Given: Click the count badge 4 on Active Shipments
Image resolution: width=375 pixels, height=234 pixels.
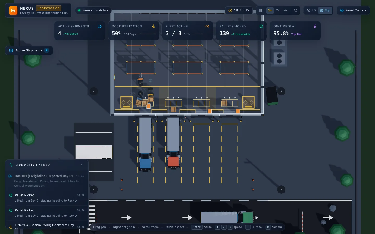Looking at the screenshot, I should click(47, 50).
